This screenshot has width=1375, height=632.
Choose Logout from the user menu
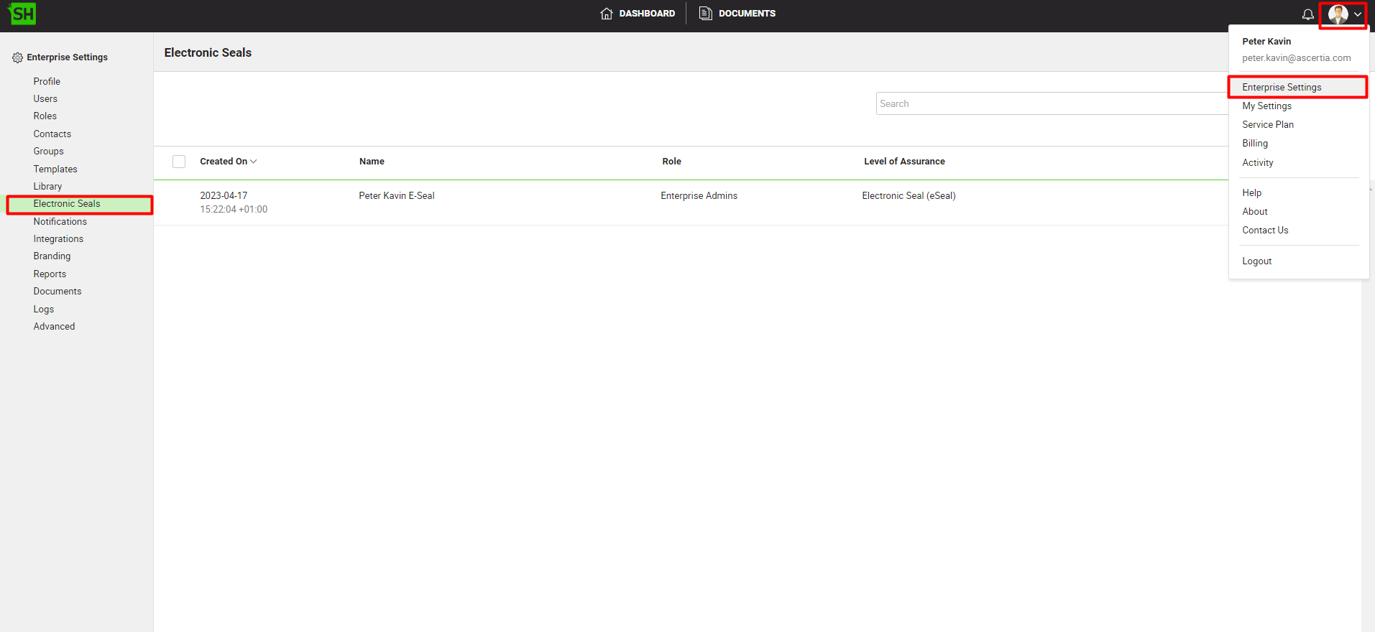pos(1256,261)
